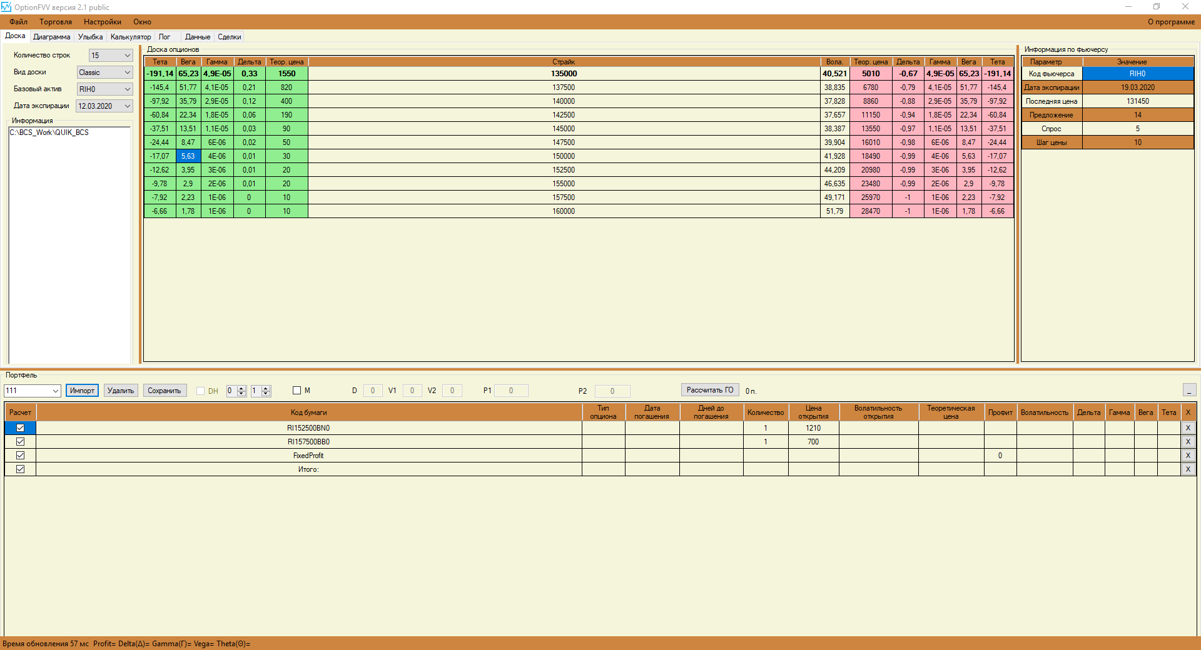Open the Вид доски dropdown
1201x650 pixels.
pos(105,72)
